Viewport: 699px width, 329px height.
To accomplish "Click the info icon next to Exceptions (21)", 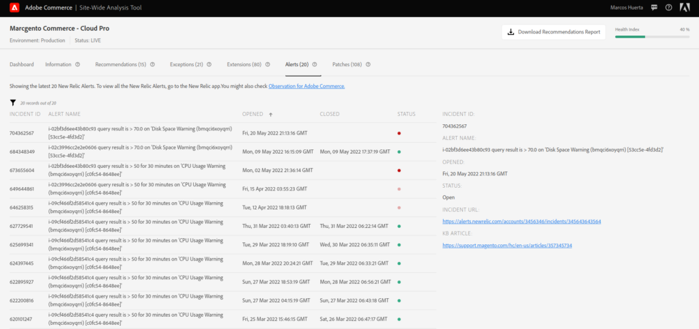I will 209,64.
